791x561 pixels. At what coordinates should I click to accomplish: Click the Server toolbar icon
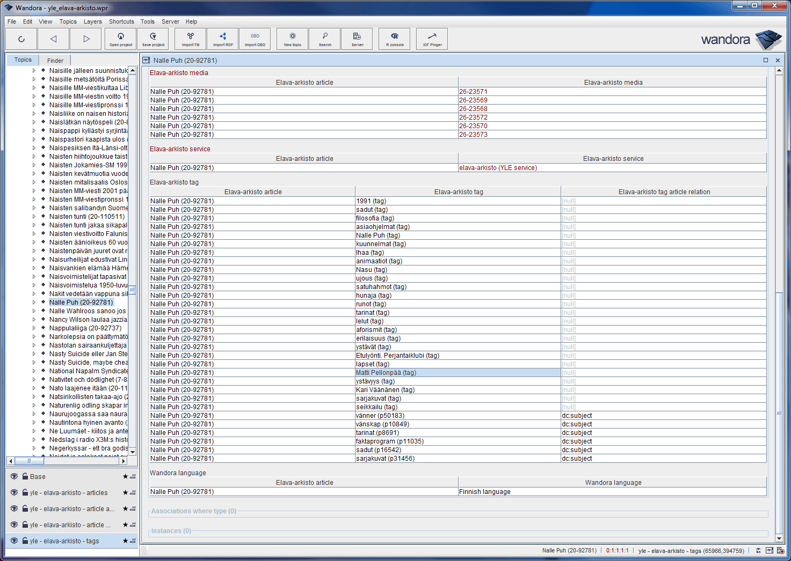[357, 39]
